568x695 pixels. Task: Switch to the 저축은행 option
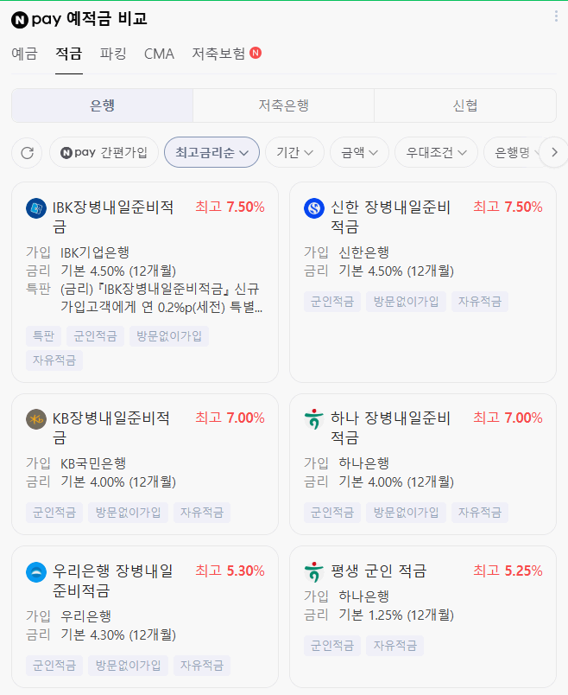click(283, 105)
